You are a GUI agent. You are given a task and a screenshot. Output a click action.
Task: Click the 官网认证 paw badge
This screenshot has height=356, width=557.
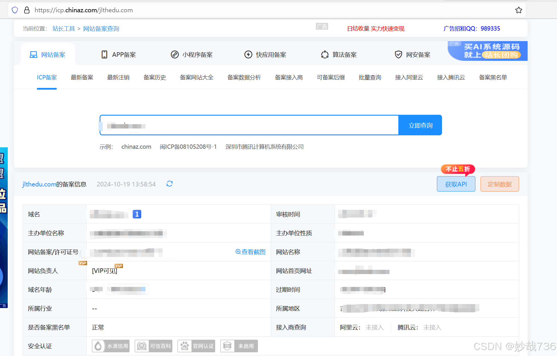point(196,346)
